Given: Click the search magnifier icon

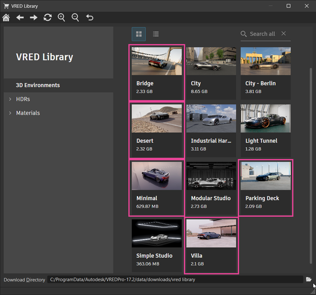Looking at the screenshot, I should click(x=244, y=34).
